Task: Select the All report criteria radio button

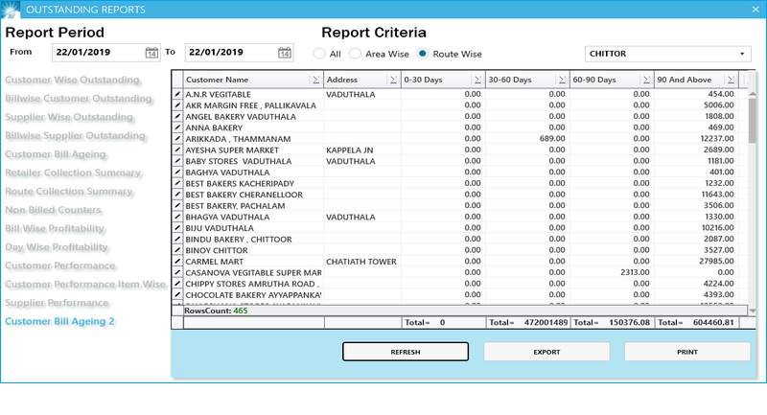Action: (x=319, y=54)
